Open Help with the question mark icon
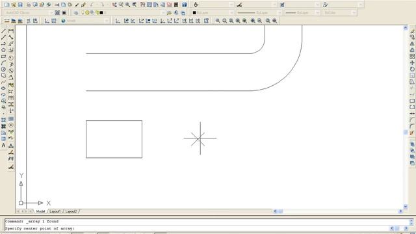The height and width of the screenshot is (234, 416). coord(185,5)
